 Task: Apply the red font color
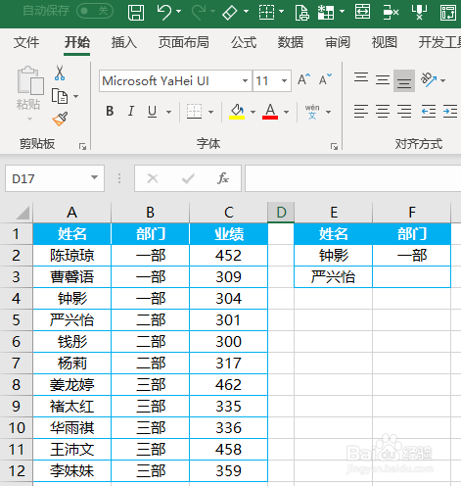point(270,112)
